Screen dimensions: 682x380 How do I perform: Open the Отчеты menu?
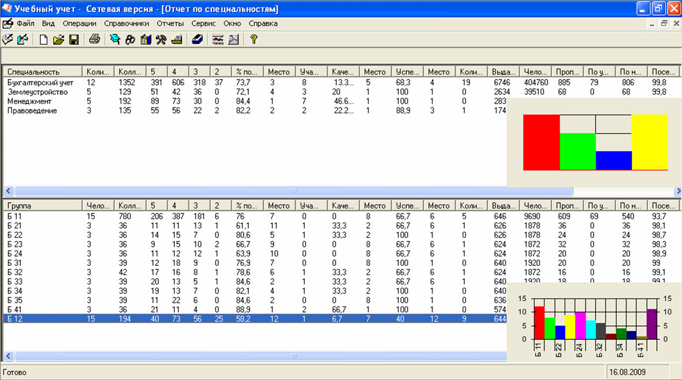click(x=170, y=24)
